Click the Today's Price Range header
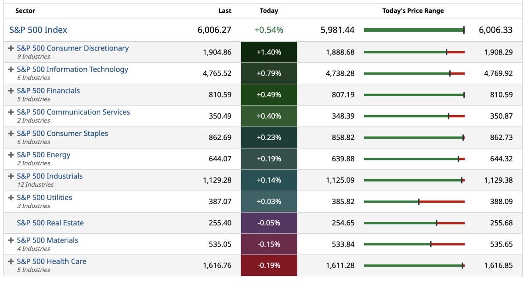The image size is (527, 286). coord(413,11)
